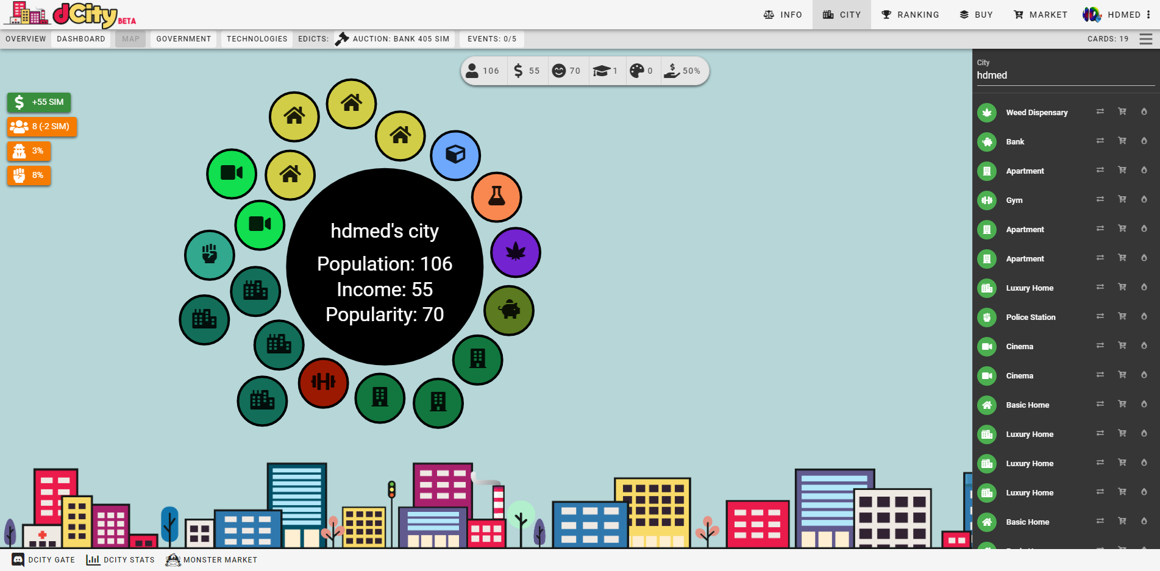Viewport: 1160px width, 571px height.
Task: Click the Cards: 19 counter
Action: (x=1108, y=39)
